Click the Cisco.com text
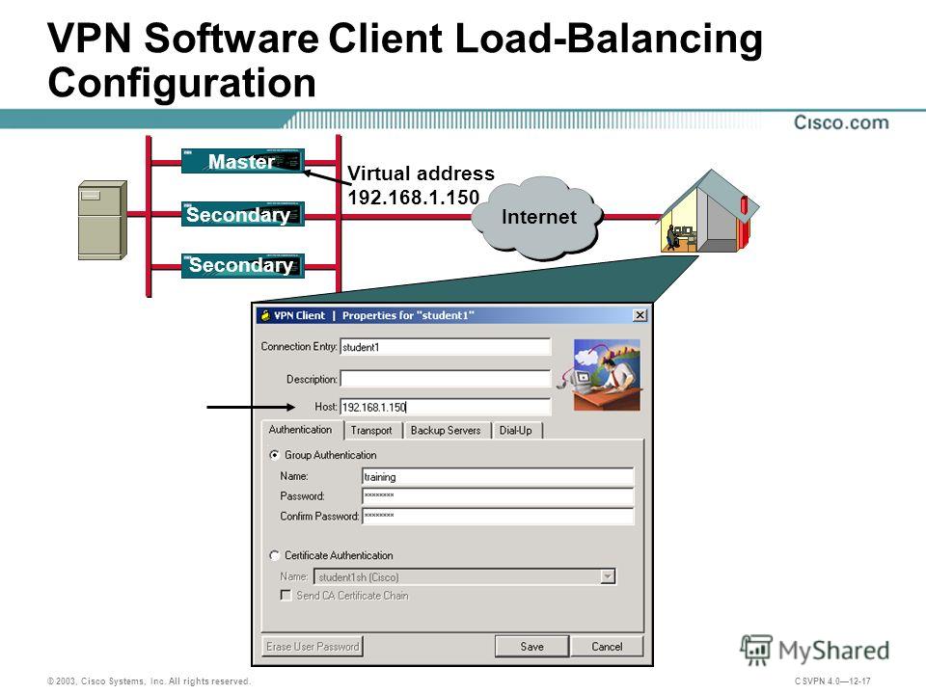 pyautogui.click(x=841, y=122)
